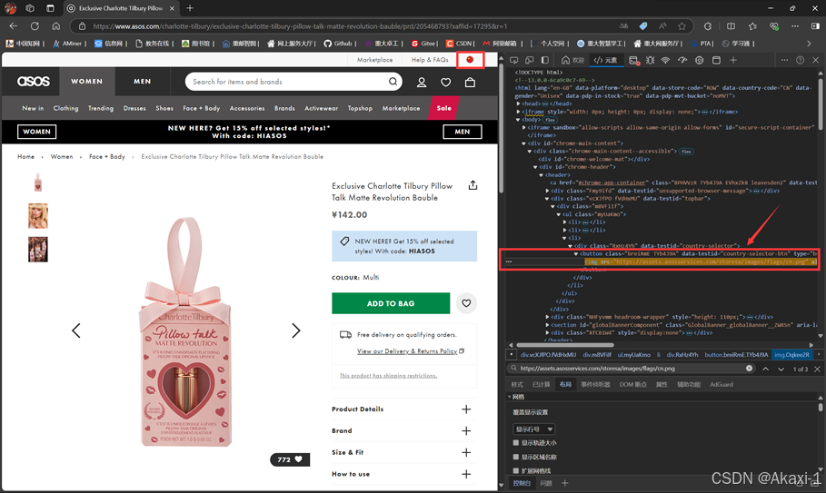
Task: Click the ASOS logo
Action: [x=34, y=82]
